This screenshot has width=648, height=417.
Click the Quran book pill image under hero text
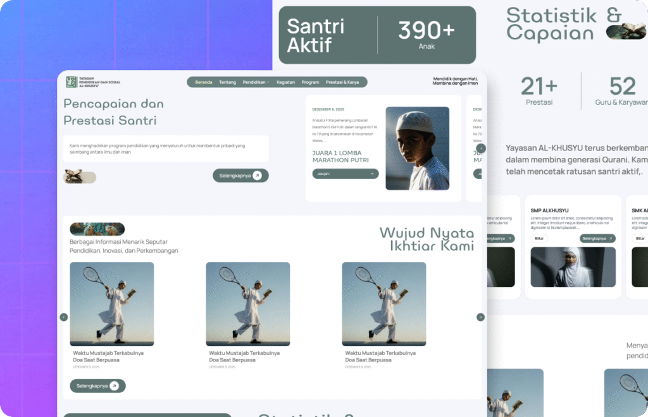(x=79, y=177)
